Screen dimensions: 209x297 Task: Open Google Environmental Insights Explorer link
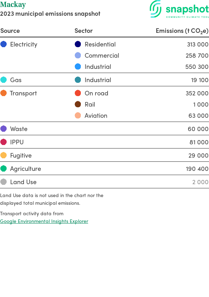44,221
